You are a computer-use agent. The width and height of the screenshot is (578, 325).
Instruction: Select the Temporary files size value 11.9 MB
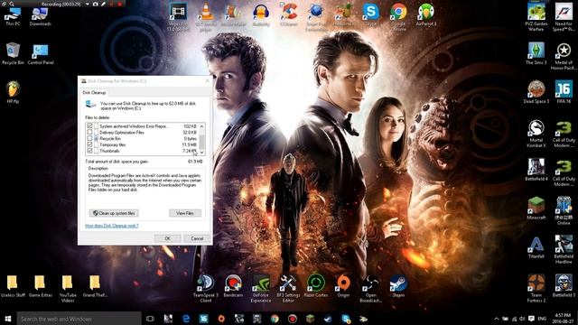coord(190,144)
